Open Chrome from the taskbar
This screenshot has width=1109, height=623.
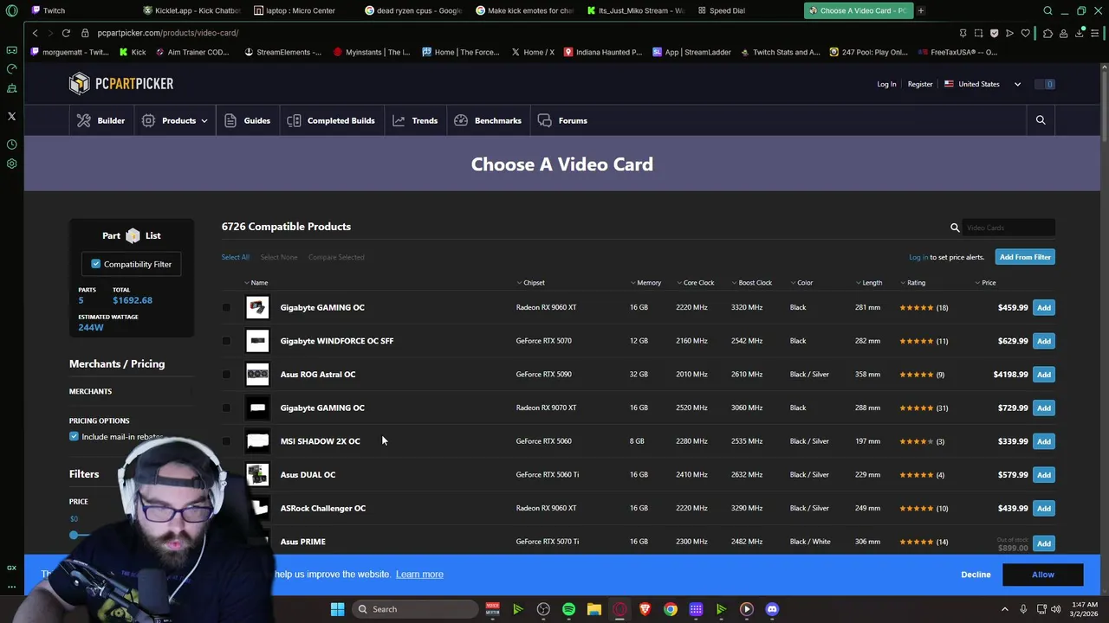[x=671, y=609]
